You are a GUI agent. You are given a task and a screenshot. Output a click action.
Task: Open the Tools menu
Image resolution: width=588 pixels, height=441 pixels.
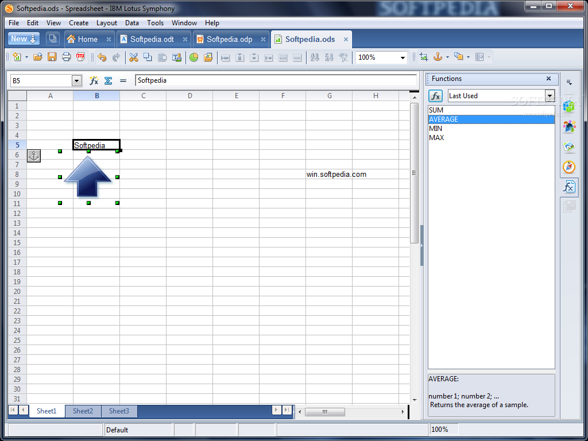click(x=155, y=23)
